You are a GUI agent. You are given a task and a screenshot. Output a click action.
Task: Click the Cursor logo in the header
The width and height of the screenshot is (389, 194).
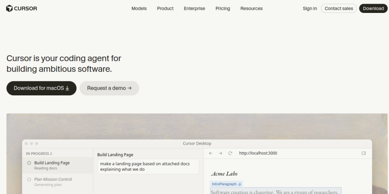[21, 8]
